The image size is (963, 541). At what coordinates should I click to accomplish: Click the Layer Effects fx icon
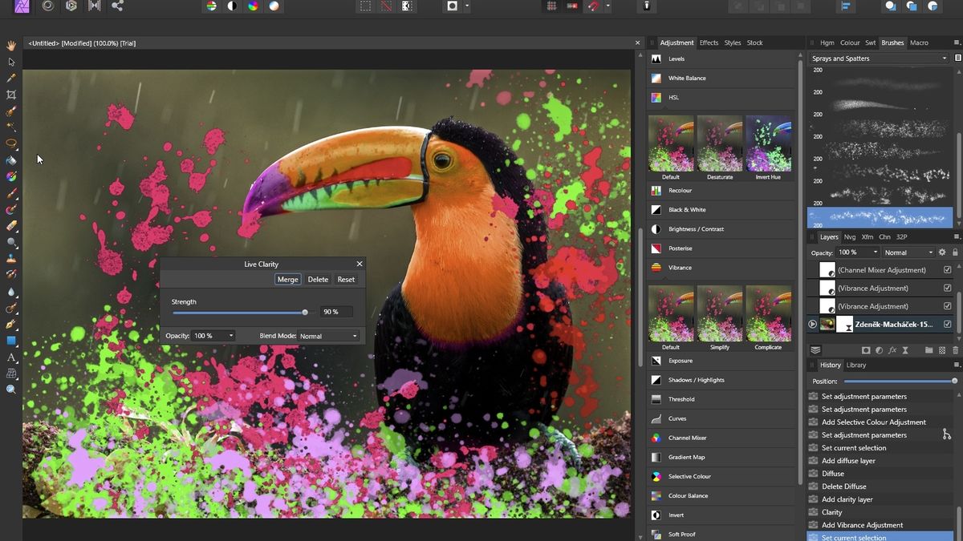click(894, 350)
